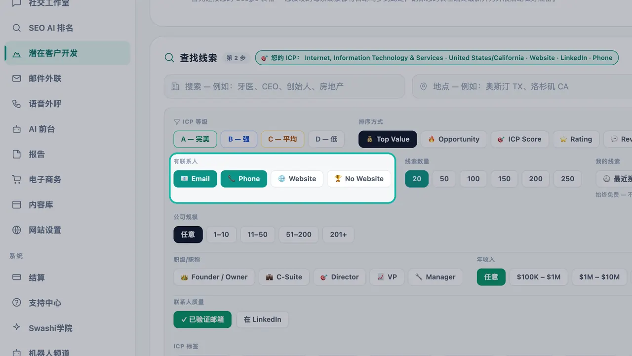Toggle the 已验证邮箱 filter
The image size is (632, 356).
[x=202, y=319]
